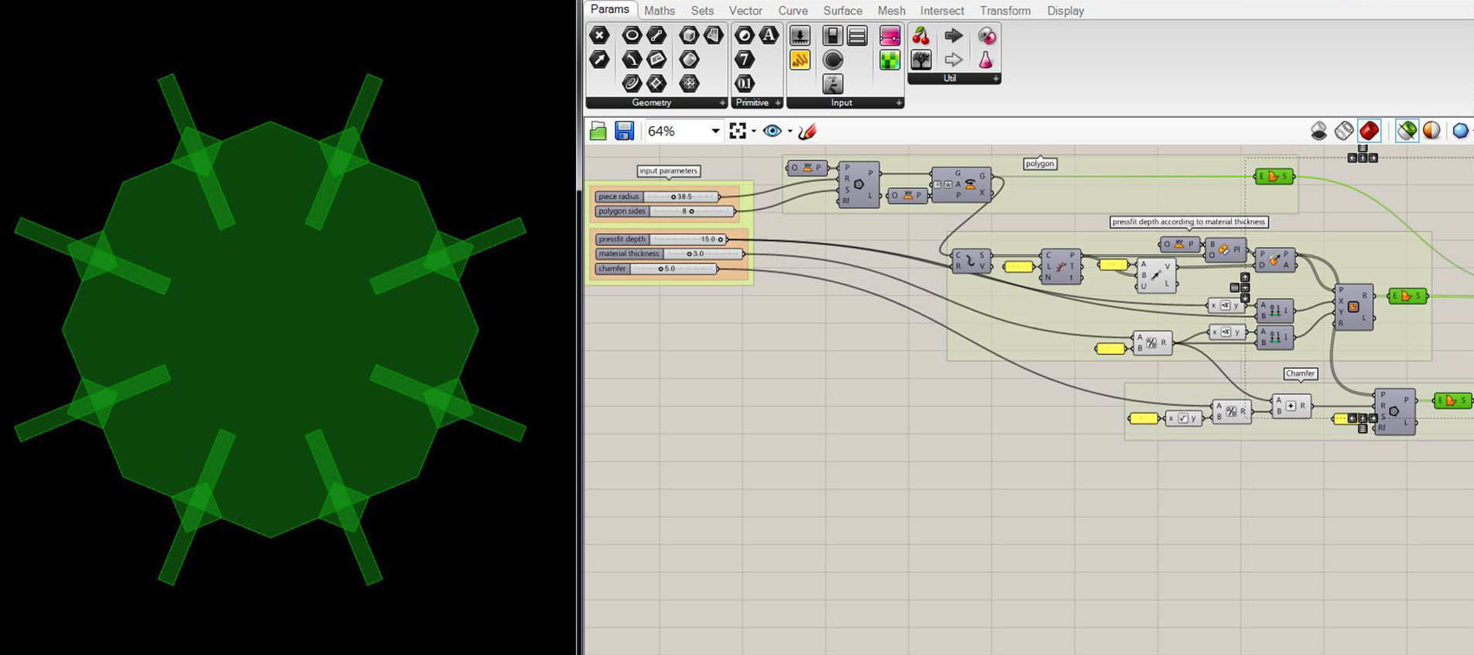1474x655 pixels.
Task: Switch to the Intersect tab
Action: coord(942,11)
